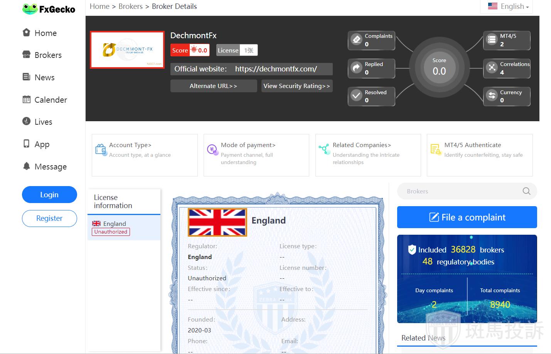Image resolution: width=551 pixels, height=354 pixels.
Task: Open the English language dropdown
Action: click(x=508, y=7)
